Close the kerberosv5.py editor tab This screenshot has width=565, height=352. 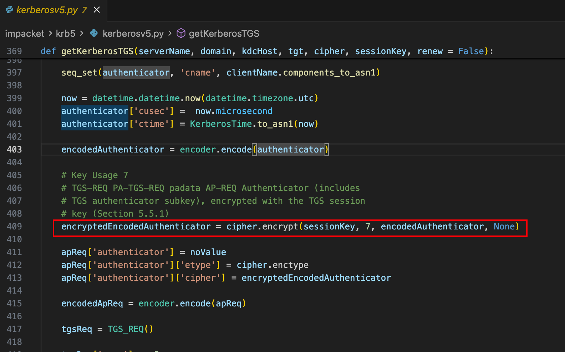pos(97,10)
